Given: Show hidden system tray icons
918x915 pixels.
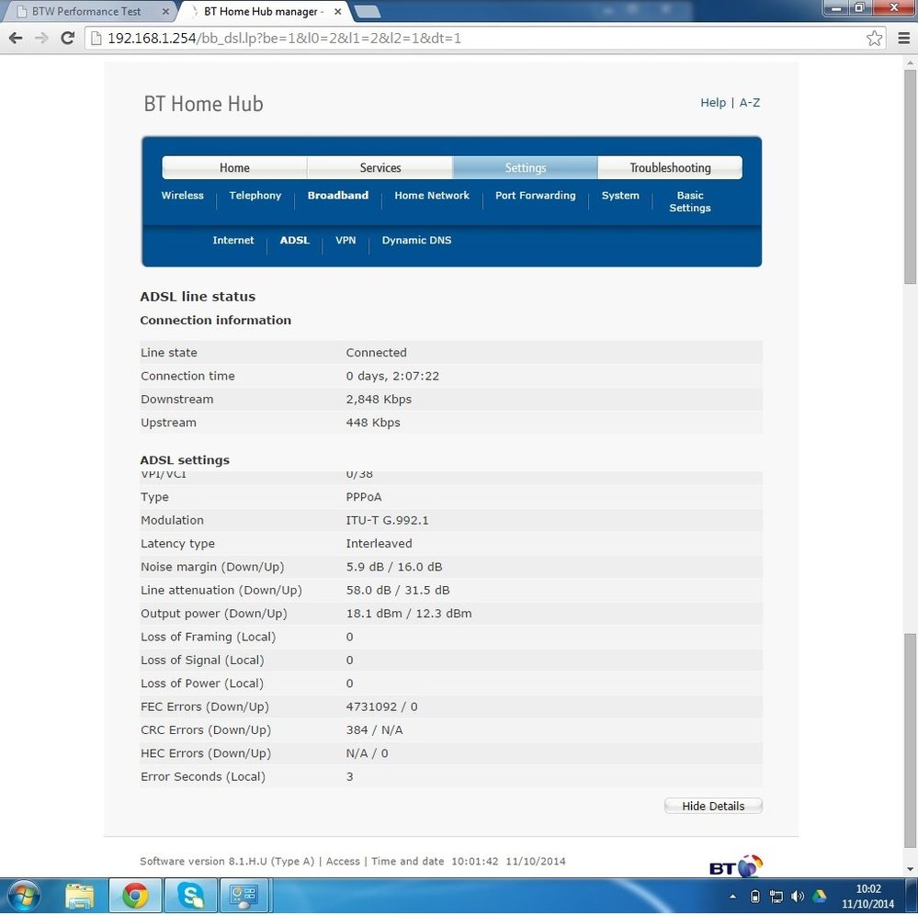Looking at the screenshot, I should pos(732,897).
